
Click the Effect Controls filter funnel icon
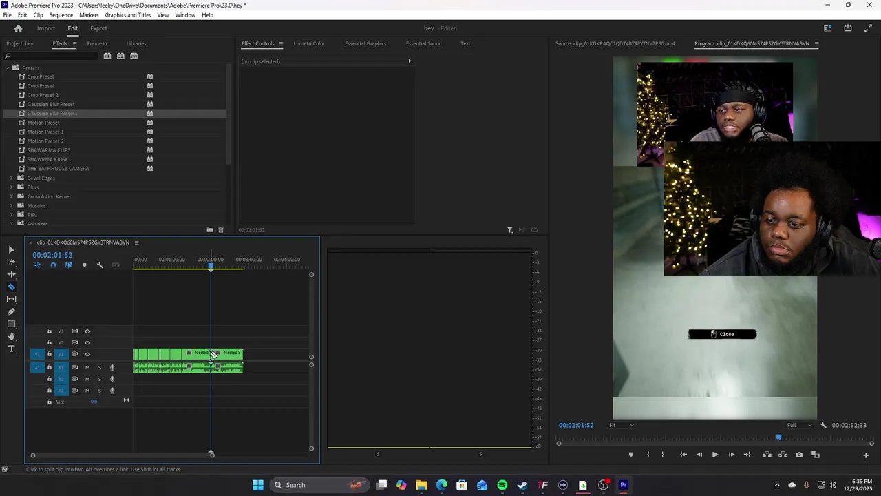510,230
